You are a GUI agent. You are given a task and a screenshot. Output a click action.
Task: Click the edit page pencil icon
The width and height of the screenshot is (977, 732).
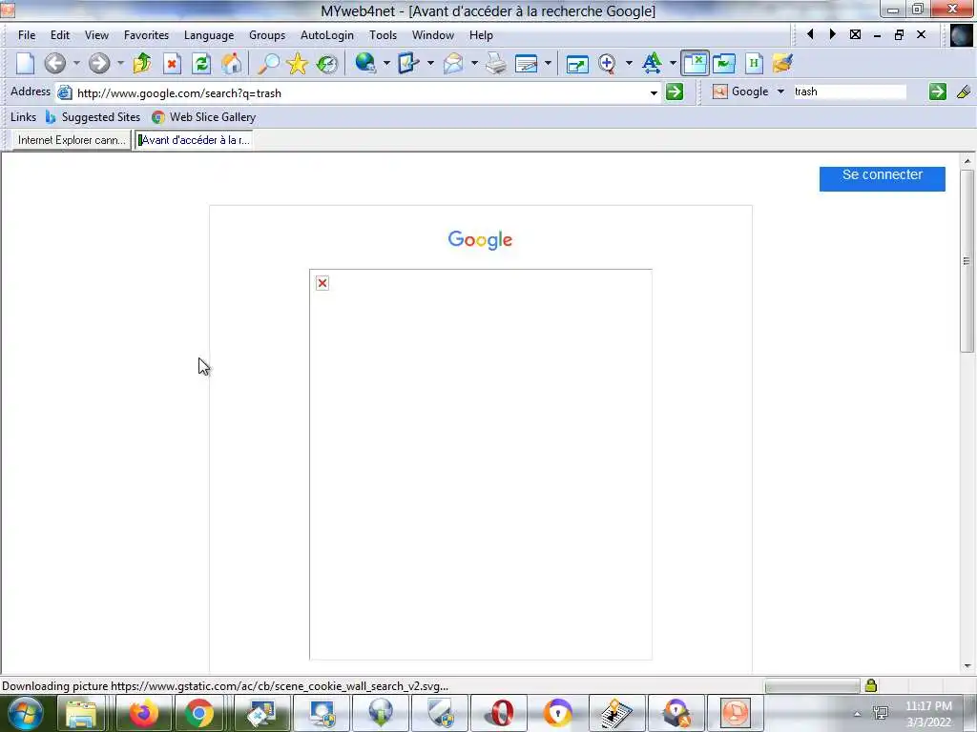pyautogui.click(x=407, y=64)
